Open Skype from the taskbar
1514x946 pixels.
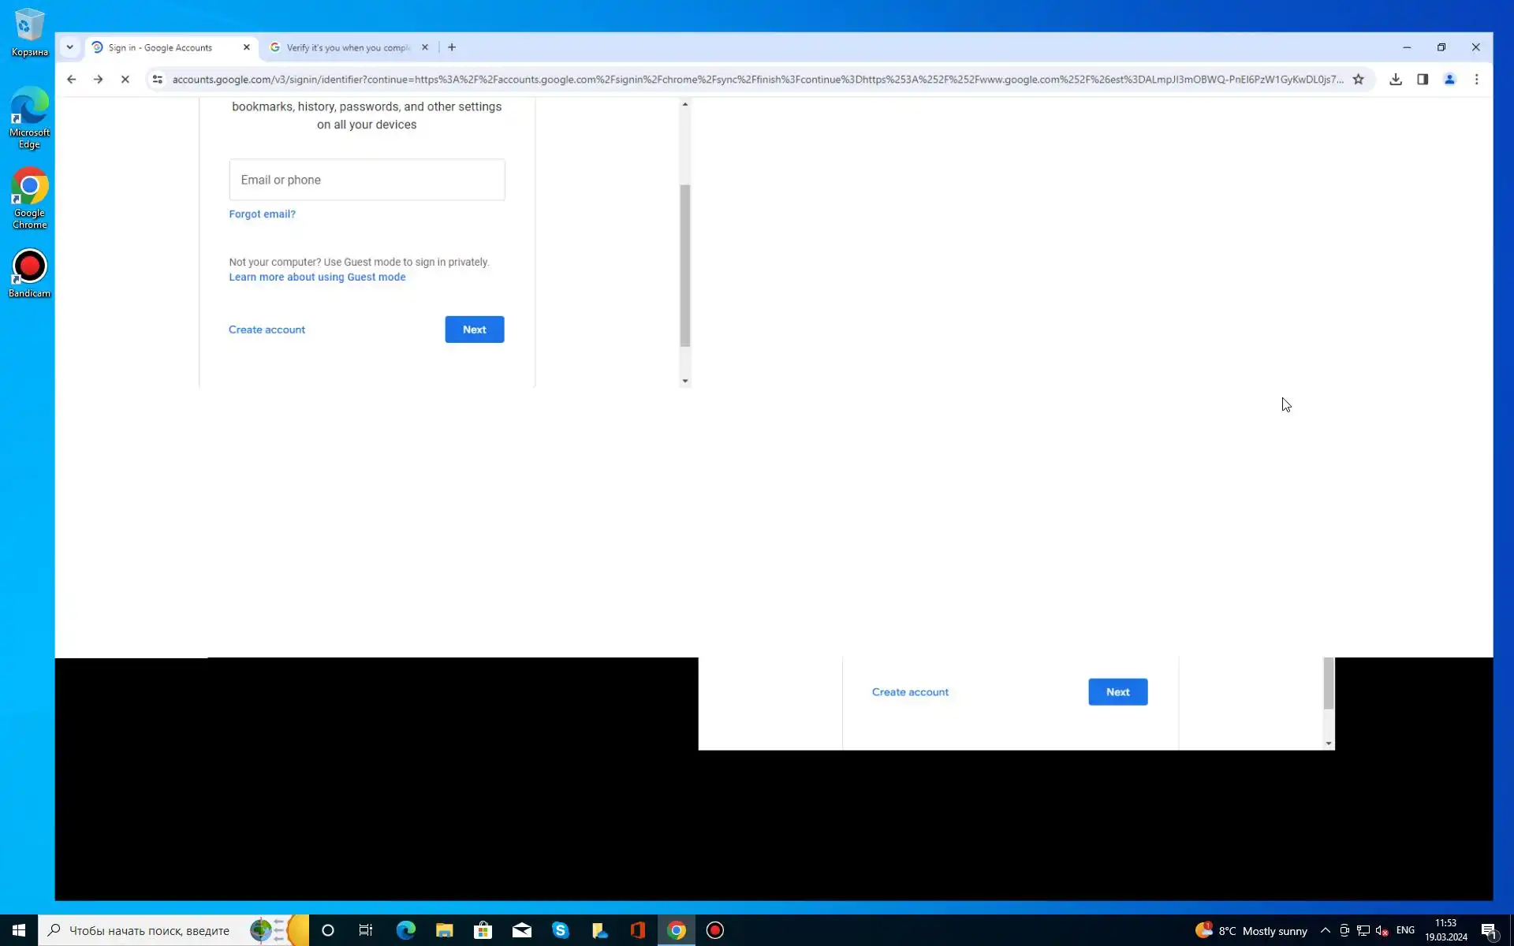tap(560, 930)
